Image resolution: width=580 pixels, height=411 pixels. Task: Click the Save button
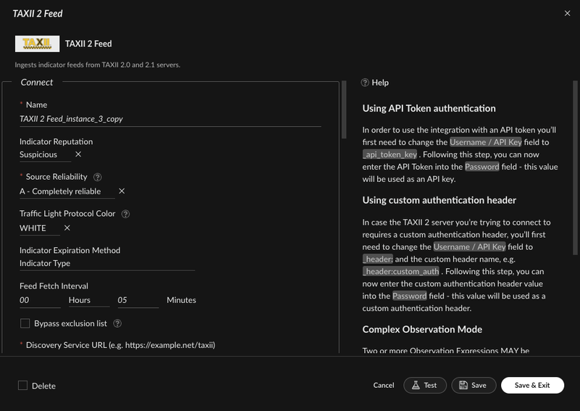tap(474, 386)
